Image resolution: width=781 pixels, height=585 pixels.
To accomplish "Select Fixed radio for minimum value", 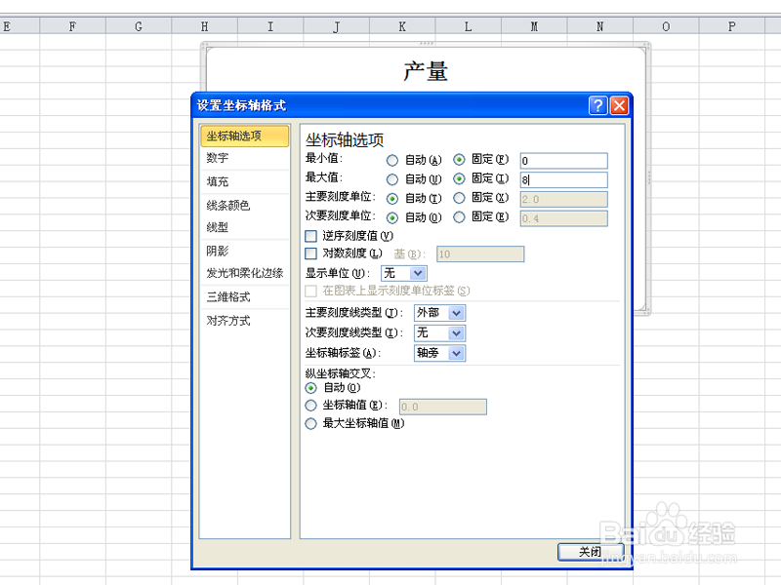I will (x=459, y=160).
